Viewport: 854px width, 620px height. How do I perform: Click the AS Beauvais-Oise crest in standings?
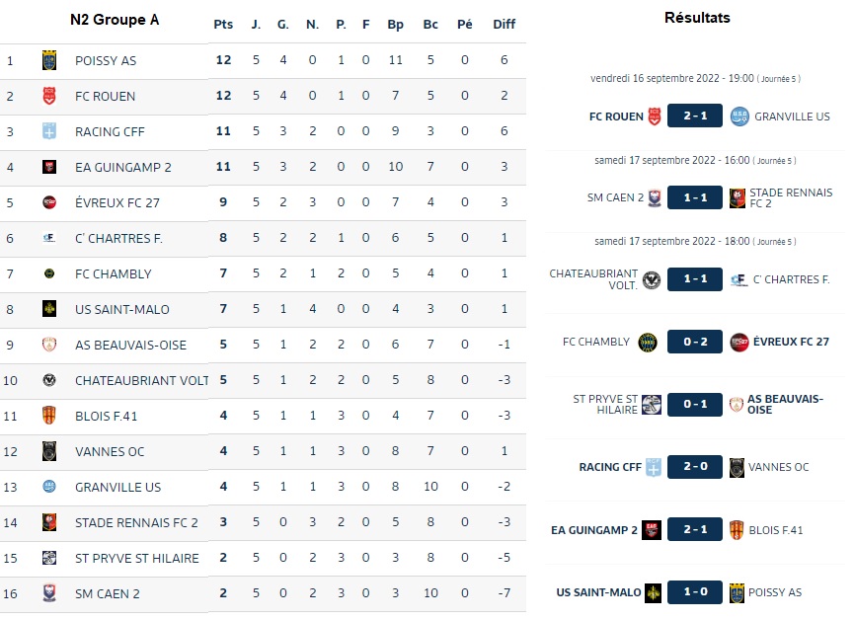point(49,345)
